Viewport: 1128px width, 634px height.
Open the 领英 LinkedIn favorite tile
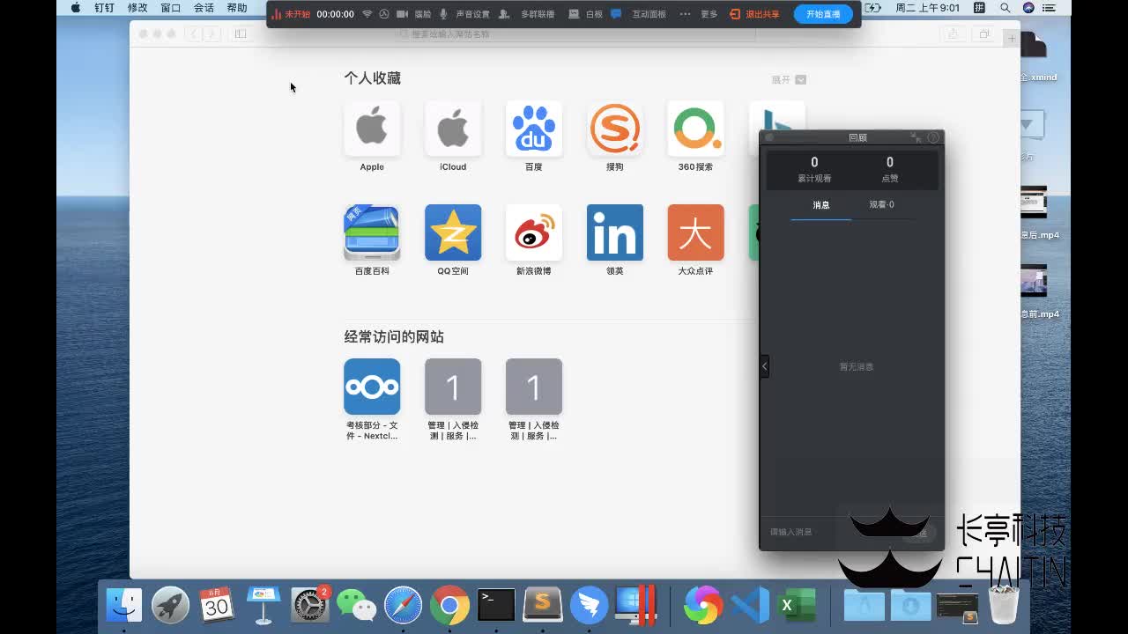click(x=615, y=232)
